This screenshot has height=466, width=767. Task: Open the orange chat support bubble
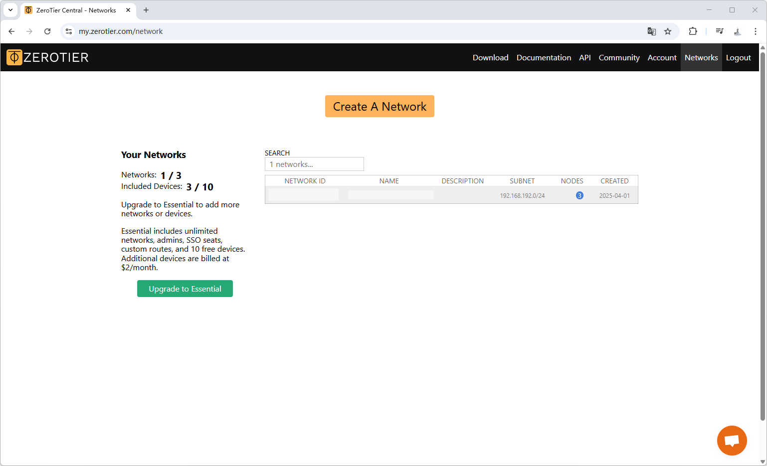pos(732,441)
